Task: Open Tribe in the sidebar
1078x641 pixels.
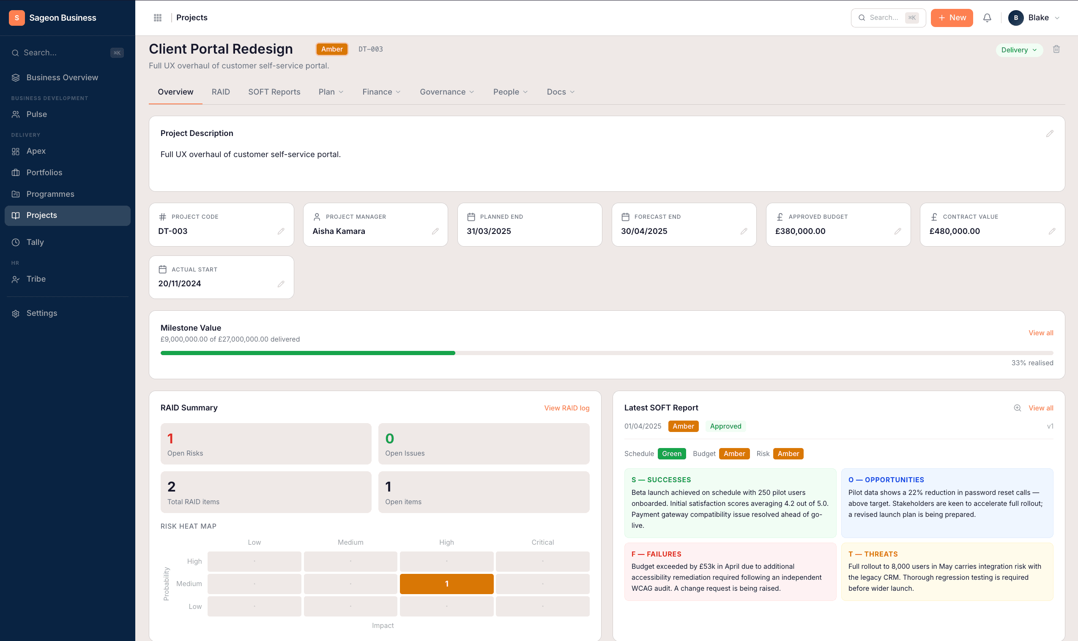Action: click(x=68, y=279)
